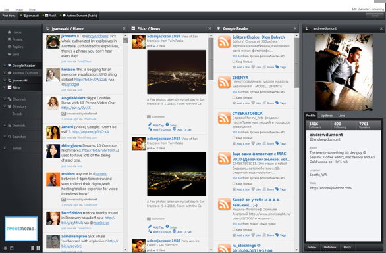Expand the Searches section arrow
The width and height of the screenshot is (386, 253).
5,137
